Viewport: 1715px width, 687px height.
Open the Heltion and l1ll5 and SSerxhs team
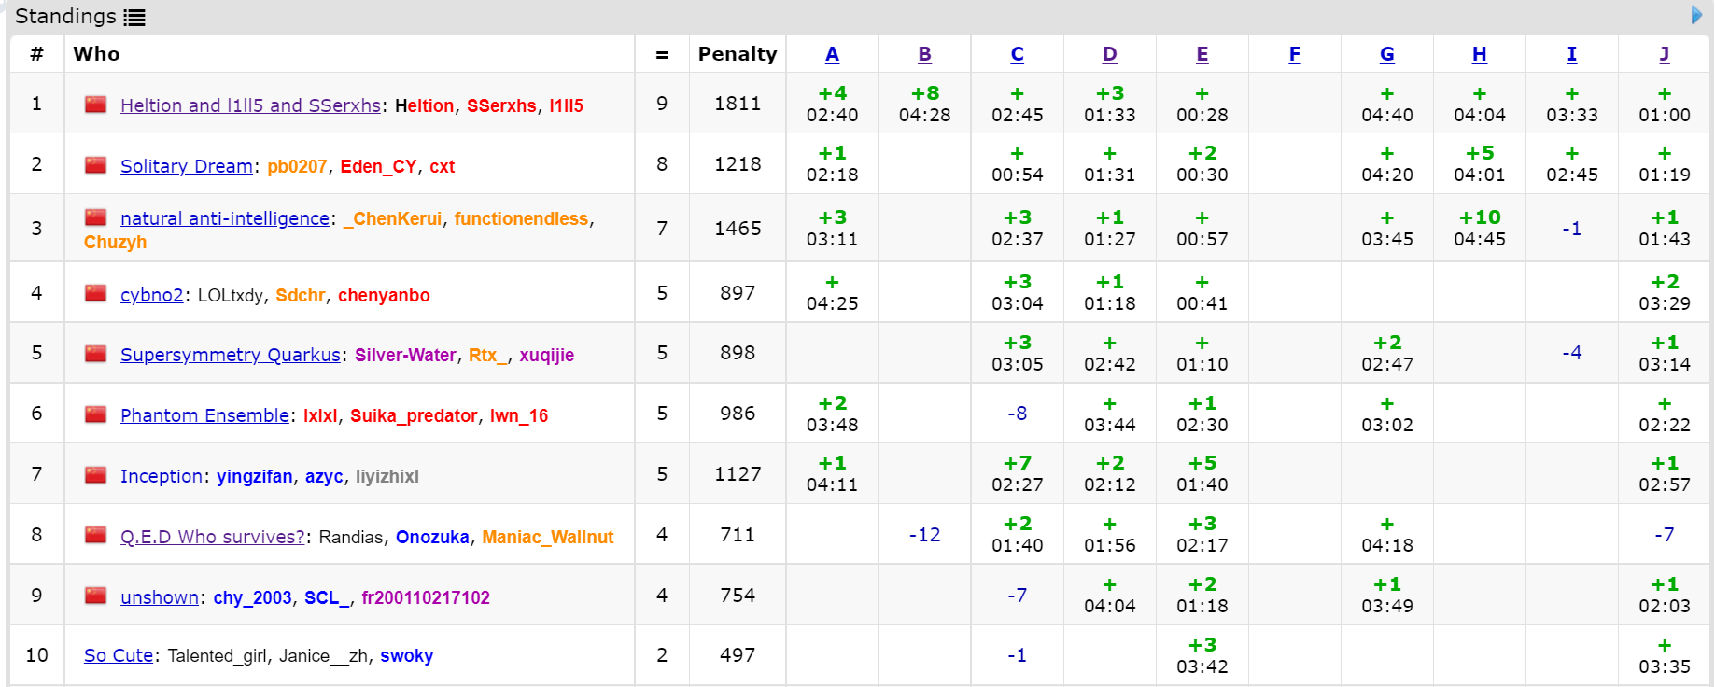tap(250, 105)
